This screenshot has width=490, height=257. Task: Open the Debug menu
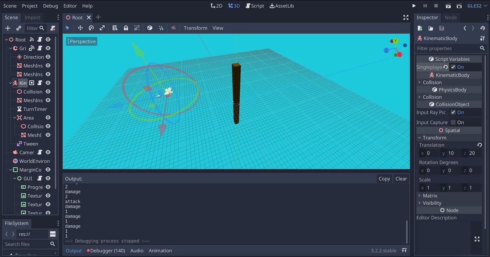click(x=51, y=6)
